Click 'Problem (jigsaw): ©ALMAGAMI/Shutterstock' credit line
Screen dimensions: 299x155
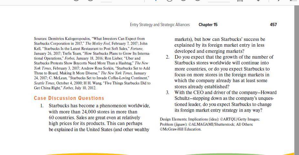[x=207, y=124]
